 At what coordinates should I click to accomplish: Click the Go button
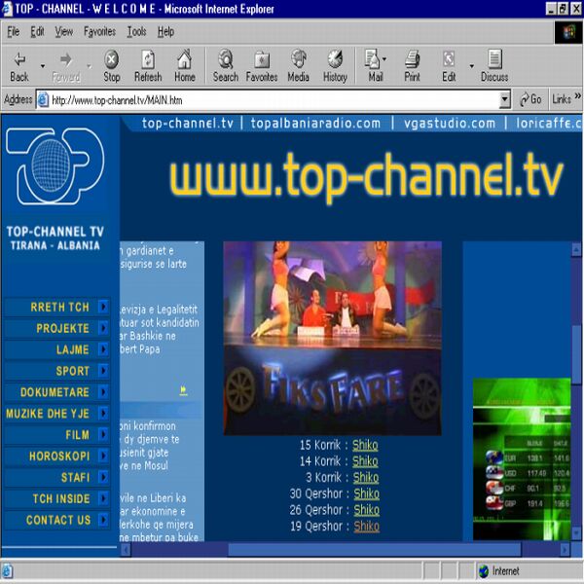[530, 99]
